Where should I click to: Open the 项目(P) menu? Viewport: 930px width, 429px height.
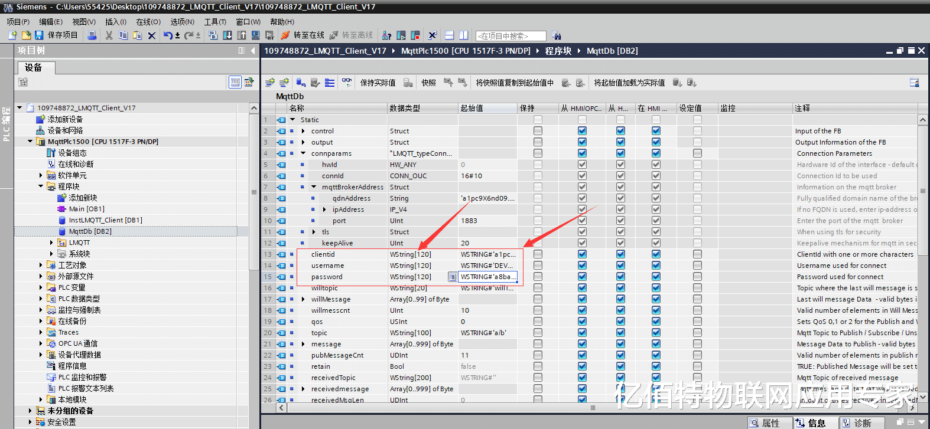coord(18,22)
